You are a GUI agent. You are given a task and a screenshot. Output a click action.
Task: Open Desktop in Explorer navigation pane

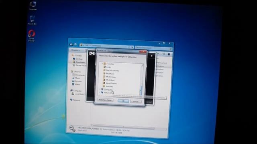(x=78, y=59)
